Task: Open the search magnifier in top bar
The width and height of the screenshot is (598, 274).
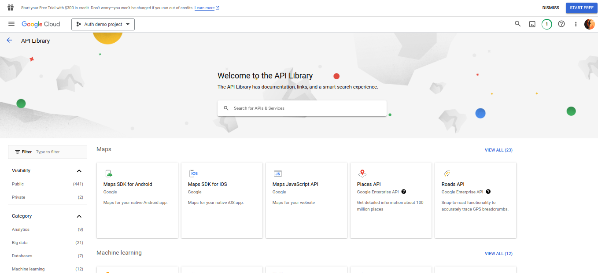Action: pyautogui.click(x=518, y=24)
